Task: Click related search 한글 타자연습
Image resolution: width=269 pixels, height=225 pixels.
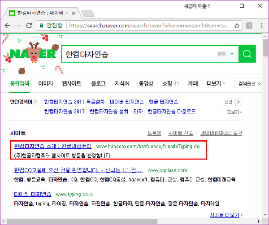Action: (x=163, y=102)
